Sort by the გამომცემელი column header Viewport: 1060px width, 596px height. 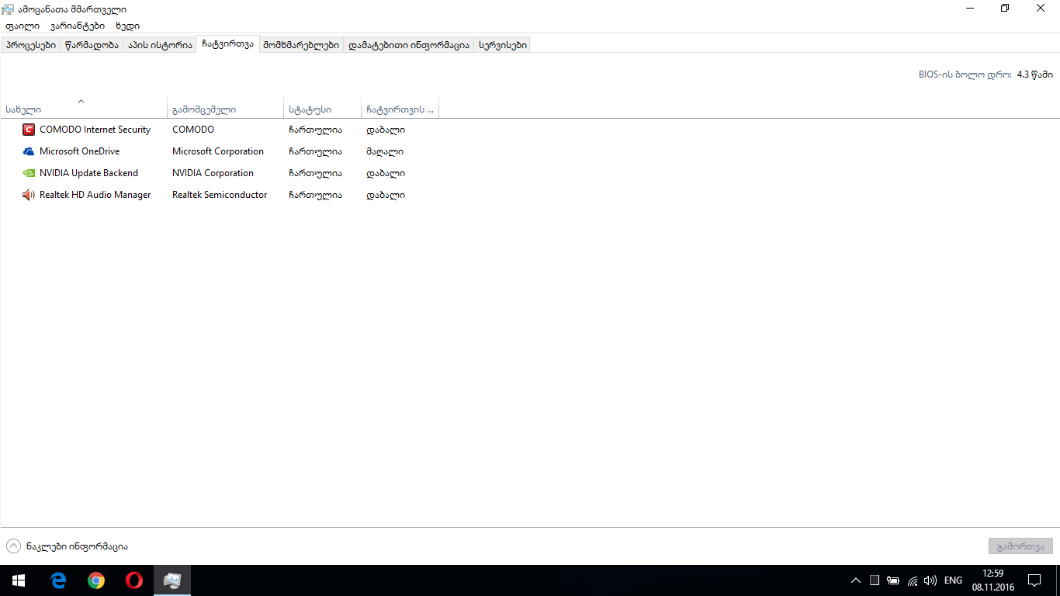226,109
